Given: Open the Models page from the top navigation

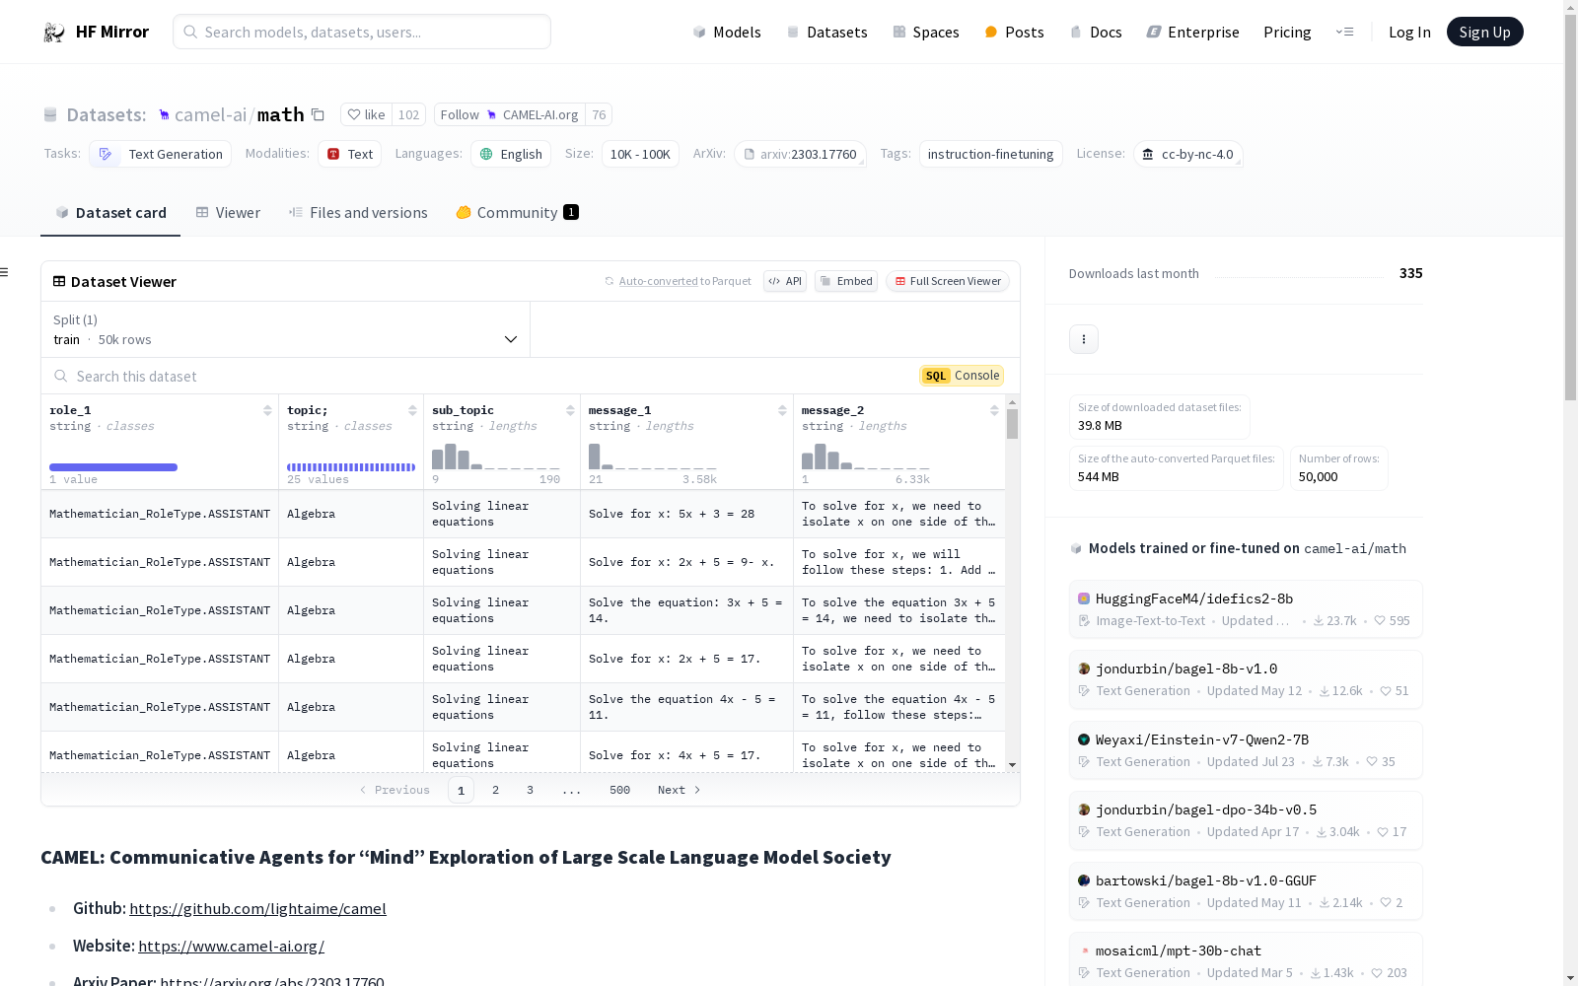Looking at the screenshot, I should [727, 32].
